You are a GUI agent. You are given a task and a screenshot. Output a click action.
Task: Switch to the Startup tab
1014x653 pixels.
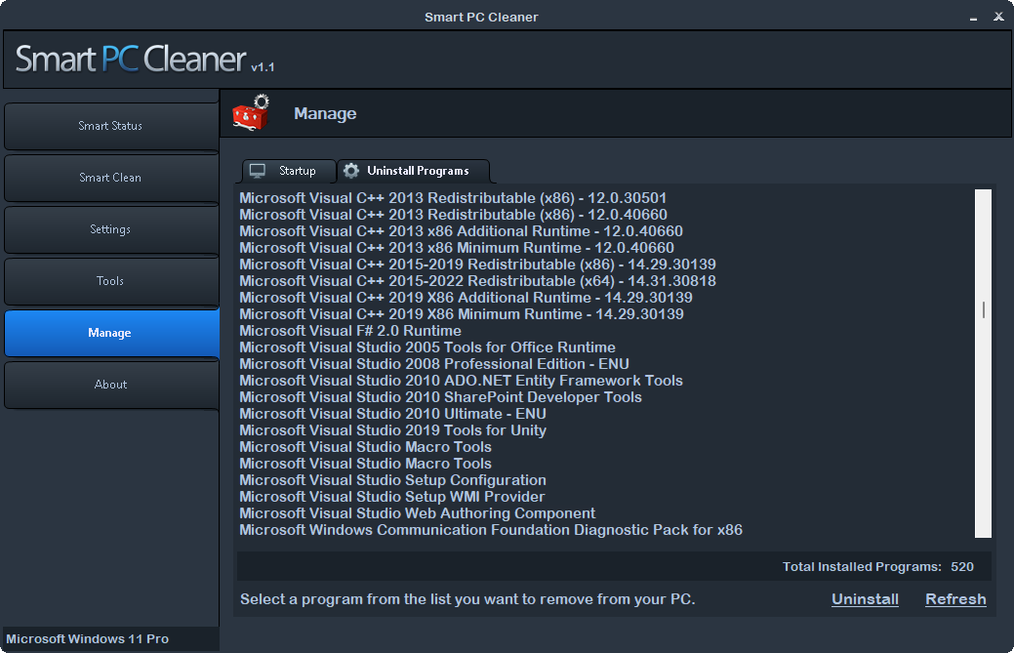[289, 171]
